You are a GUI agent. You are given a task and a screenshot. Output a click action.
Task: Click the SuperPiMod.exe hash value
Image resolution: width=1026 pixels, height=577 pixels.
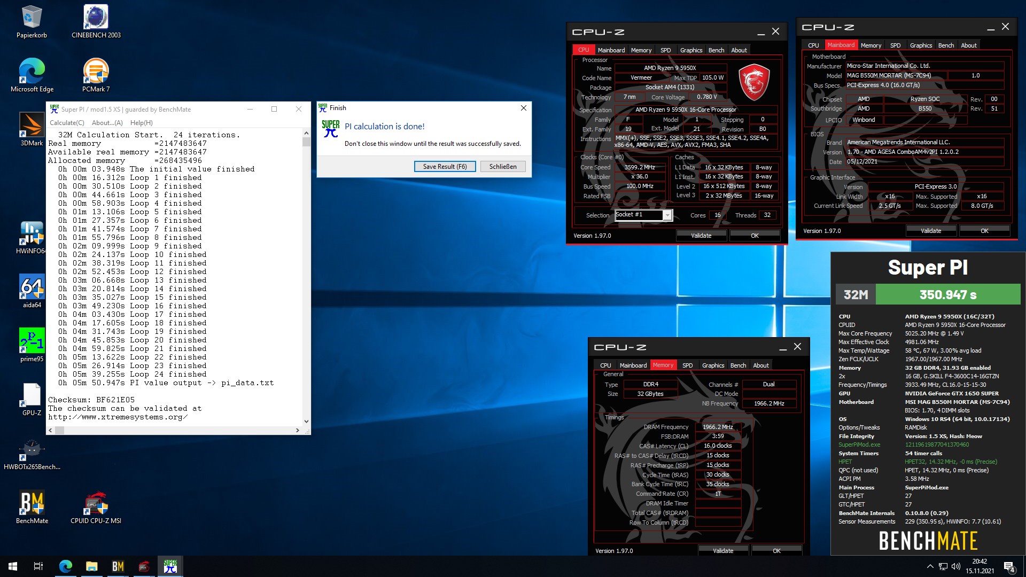click(x=937, y=445)
